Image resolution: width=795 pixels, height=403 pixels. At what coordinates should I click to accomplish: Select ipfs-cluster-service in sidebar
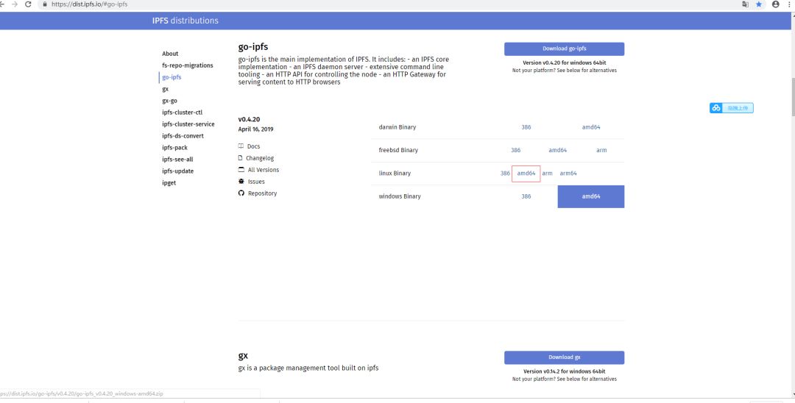[x=188, y=124]
